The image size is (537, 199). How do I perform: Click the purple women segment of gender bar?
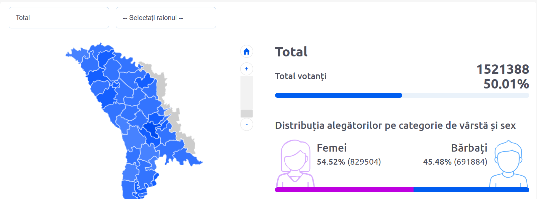point(344,190)
